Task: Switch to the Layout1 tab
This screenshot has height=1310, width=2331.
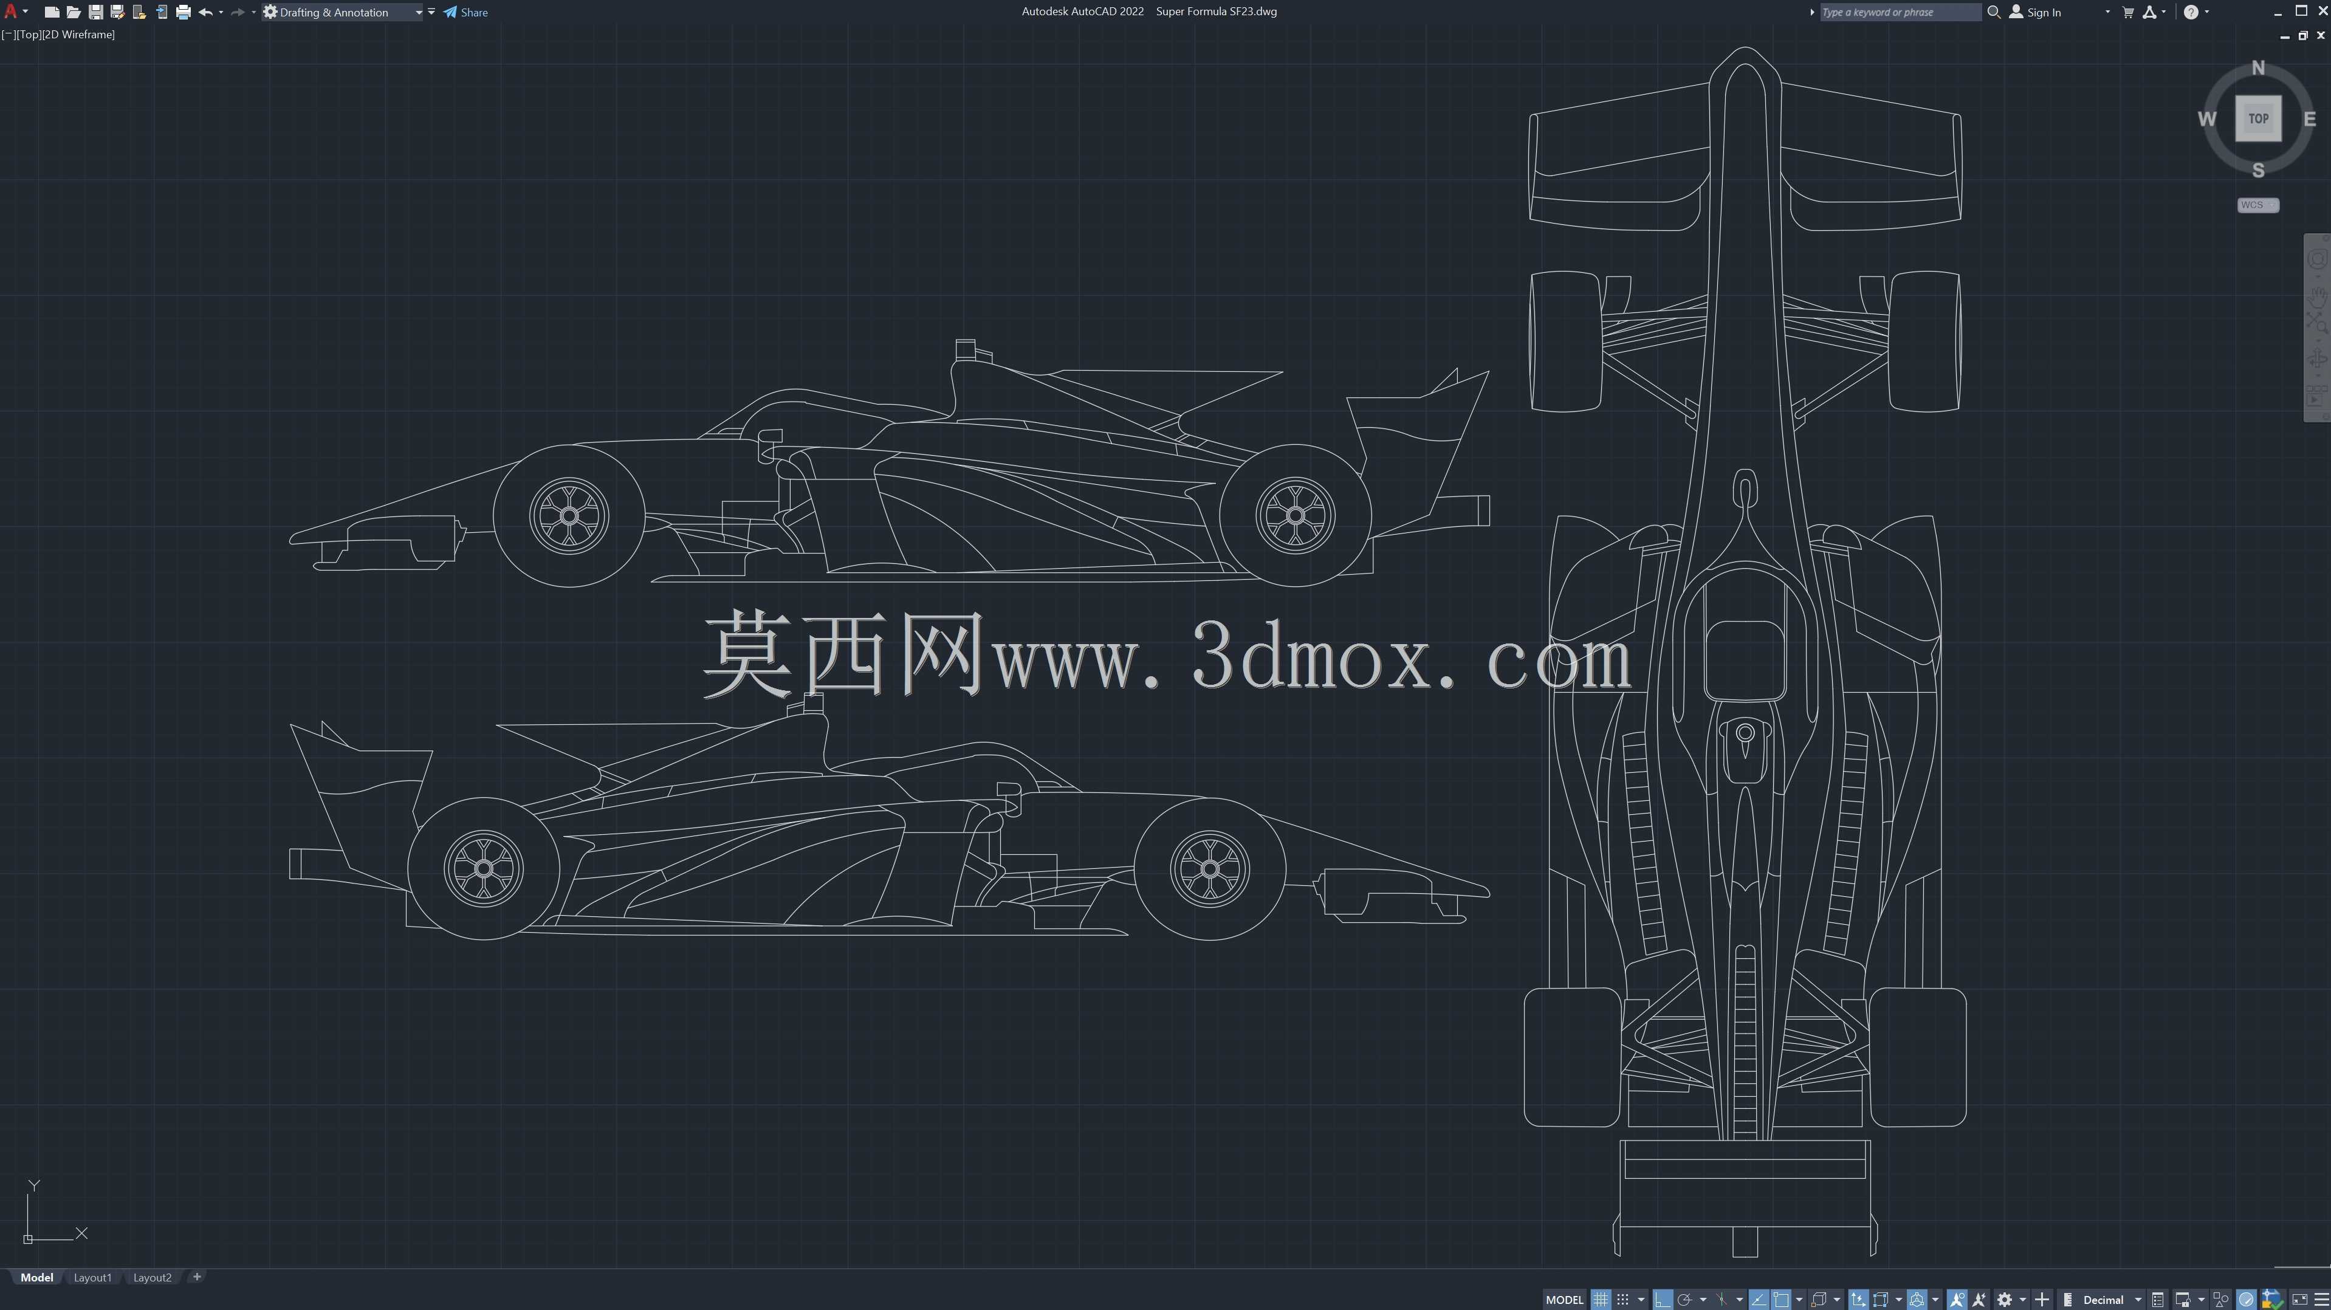Action: click(92, 1277)
